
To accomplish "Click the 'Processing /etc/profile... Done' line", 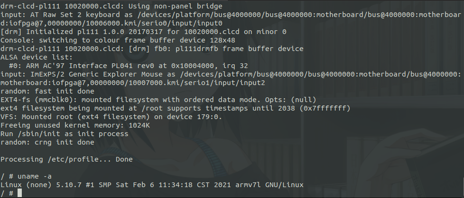I will coord(66,159).
